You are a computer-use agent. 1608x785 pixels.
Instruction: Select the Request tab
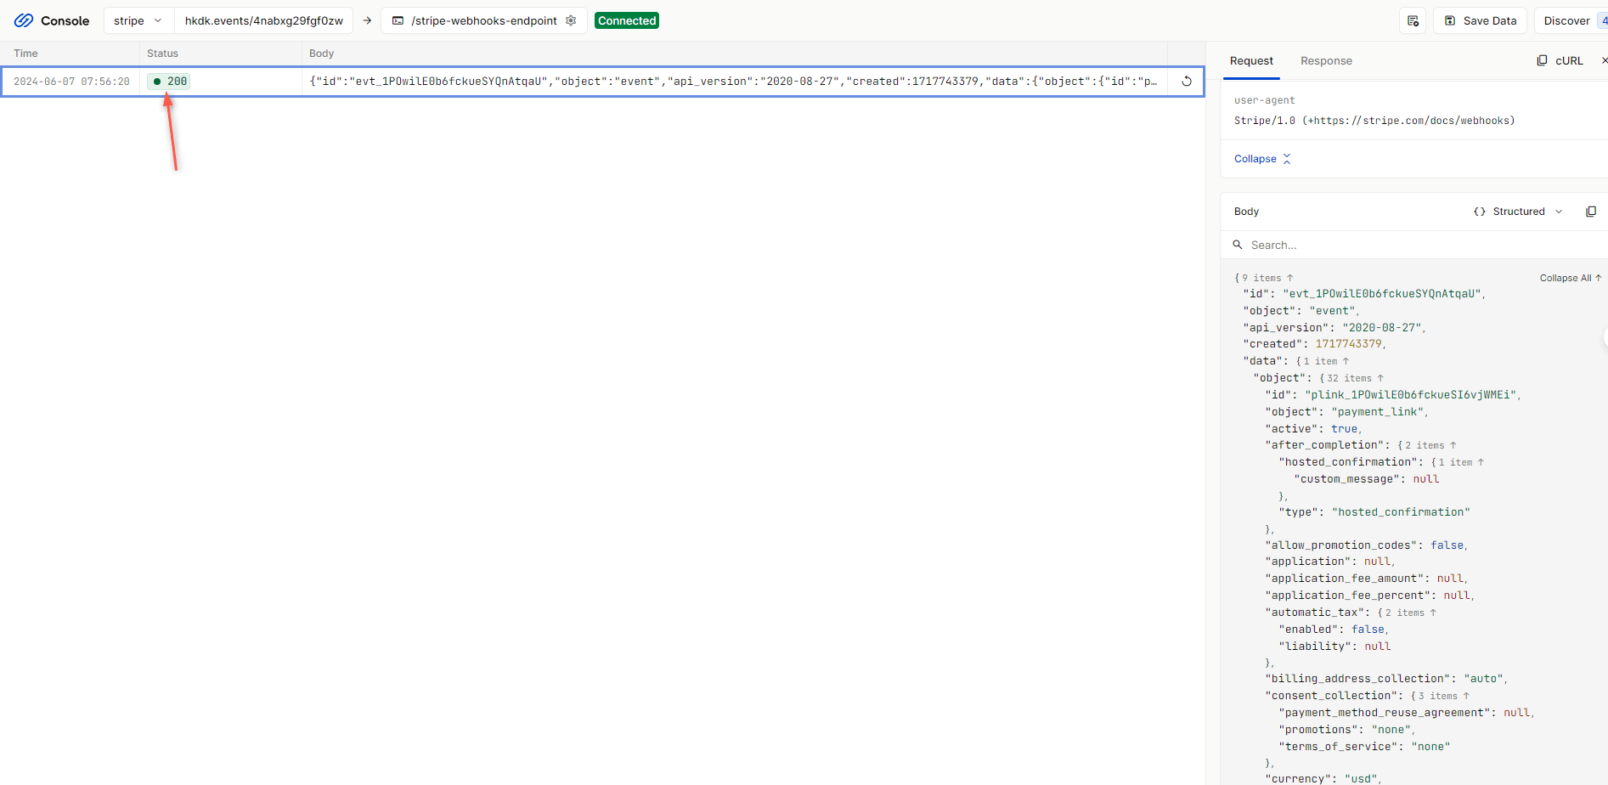pyautogui.click(x=1251, y=60)
